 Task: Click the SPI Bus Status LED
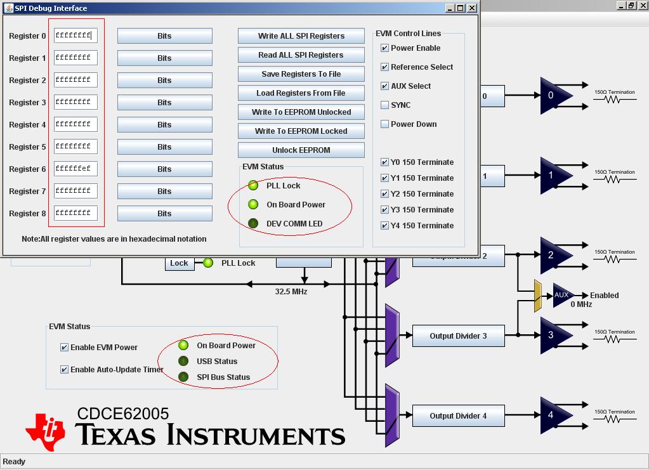click(x=183, y=377)
